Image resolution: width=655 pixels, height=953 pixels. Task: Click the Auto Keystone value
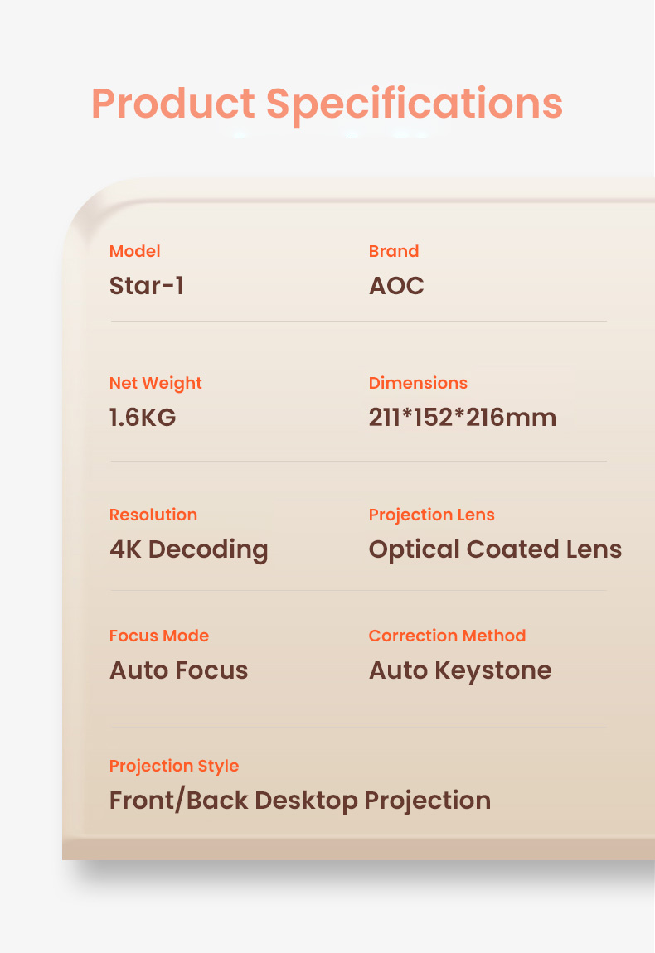pos(460,671)
